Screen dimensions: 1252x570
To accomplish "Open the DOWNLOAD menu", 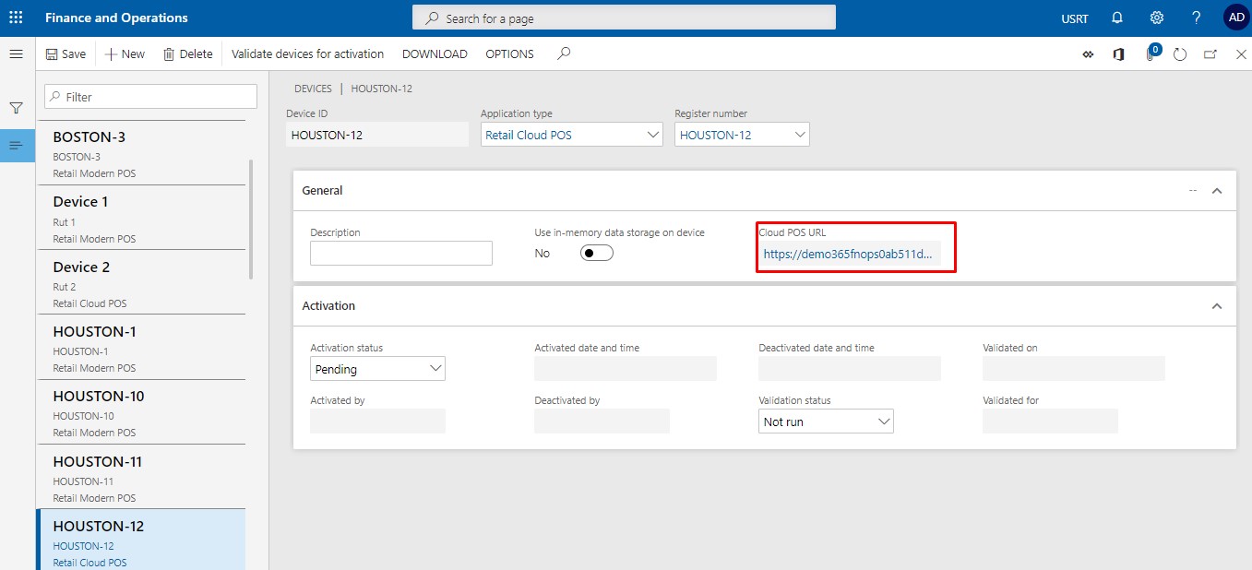I will click(435, 54).
